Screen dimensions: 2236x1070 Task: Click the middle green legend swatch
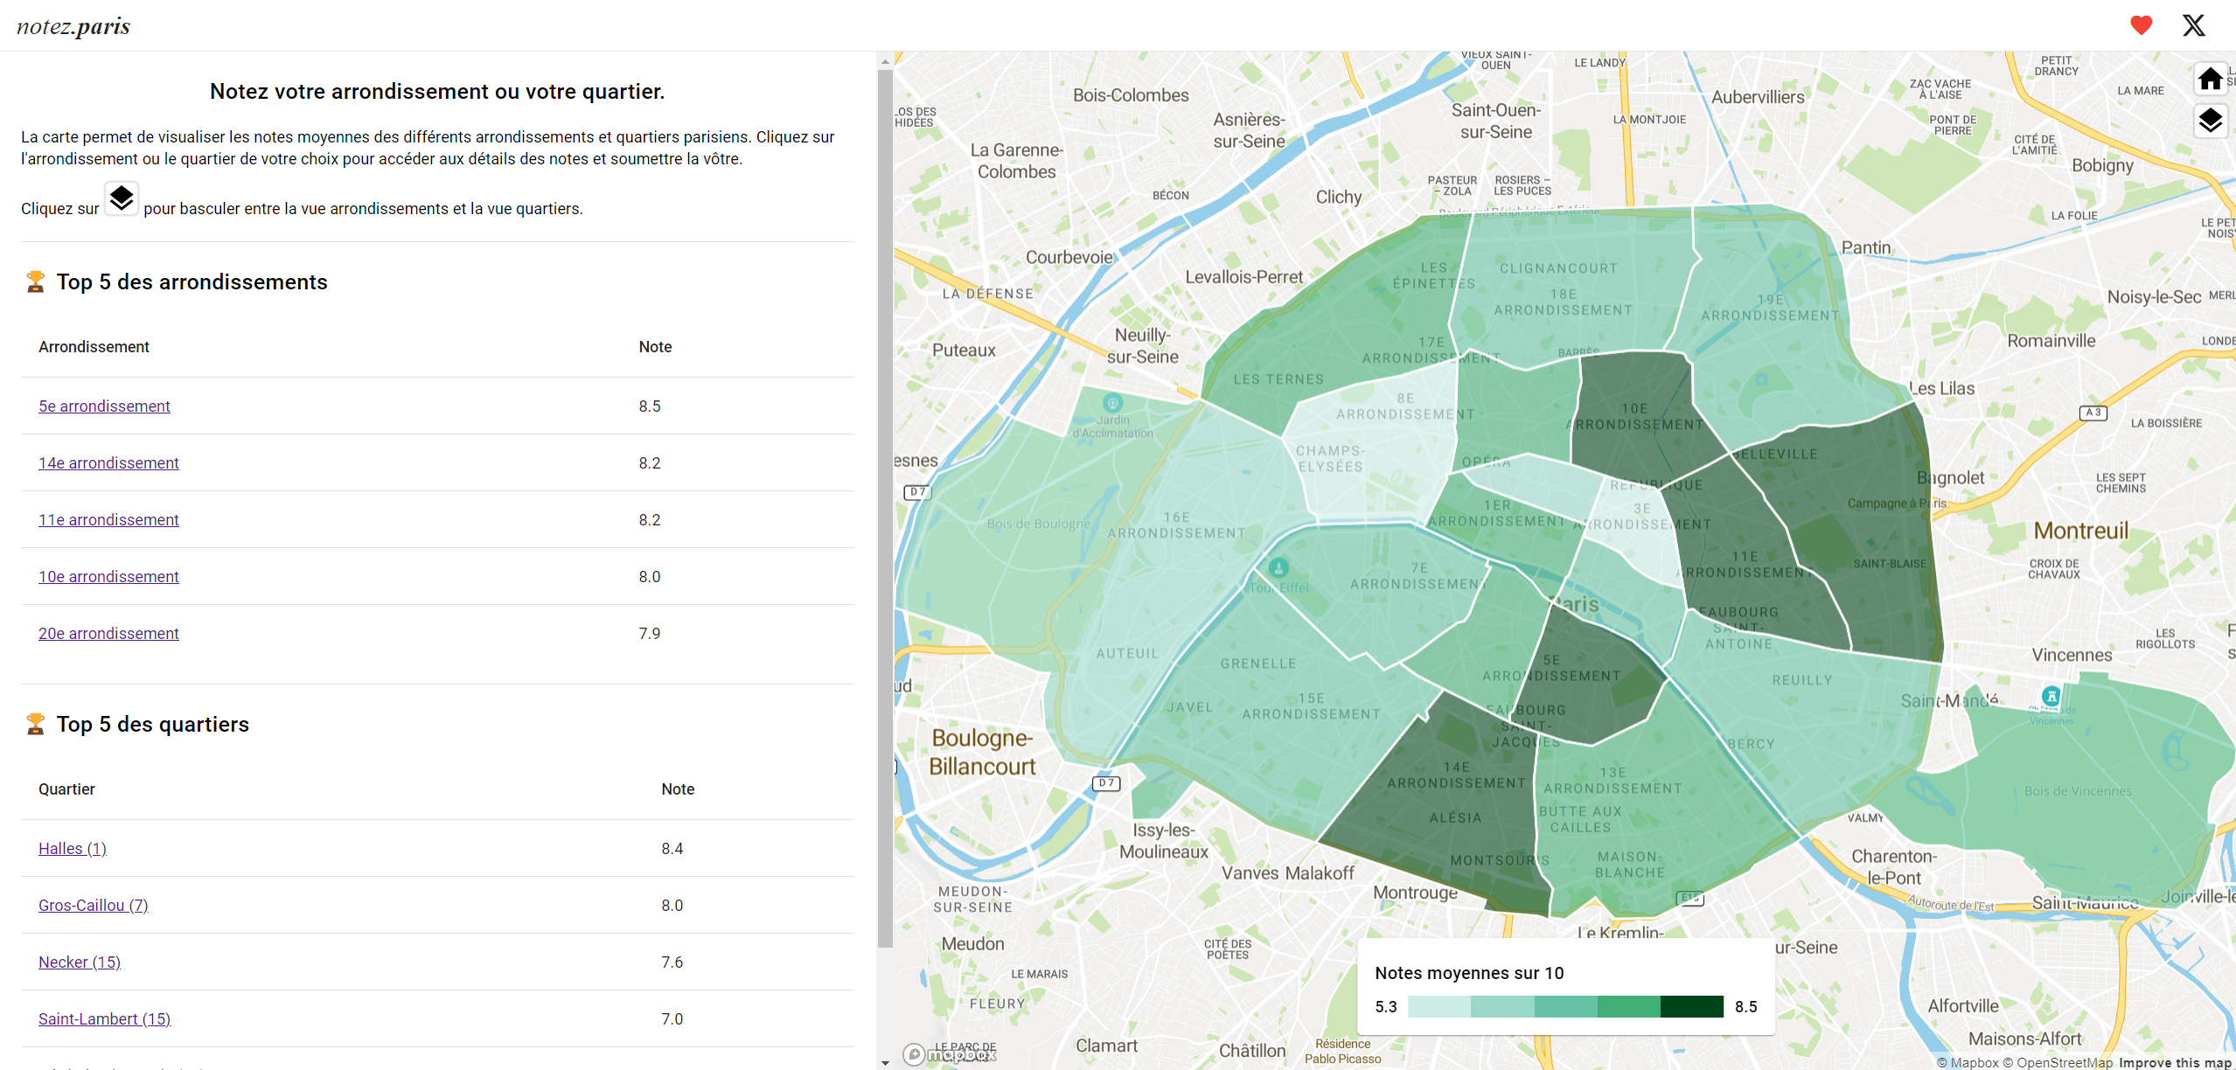click(1565, 1006)
